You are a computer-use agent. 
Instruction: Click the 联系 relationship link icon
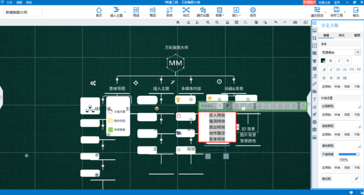pos(169,11)
